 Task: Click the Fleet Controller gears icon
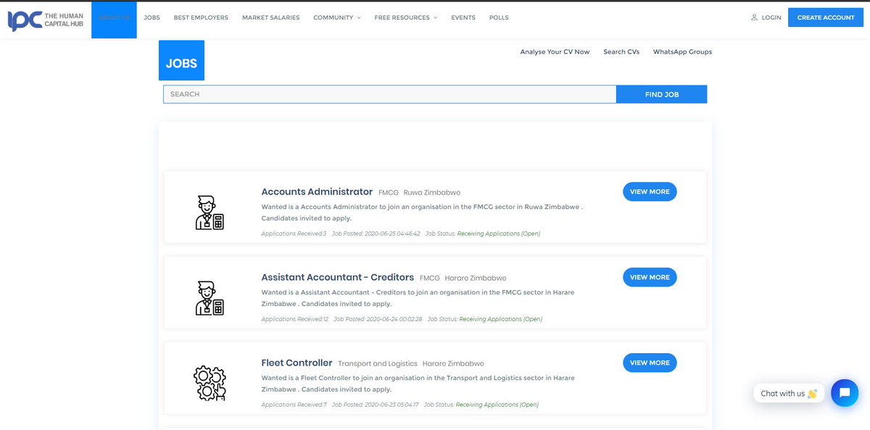coord(210,384)
